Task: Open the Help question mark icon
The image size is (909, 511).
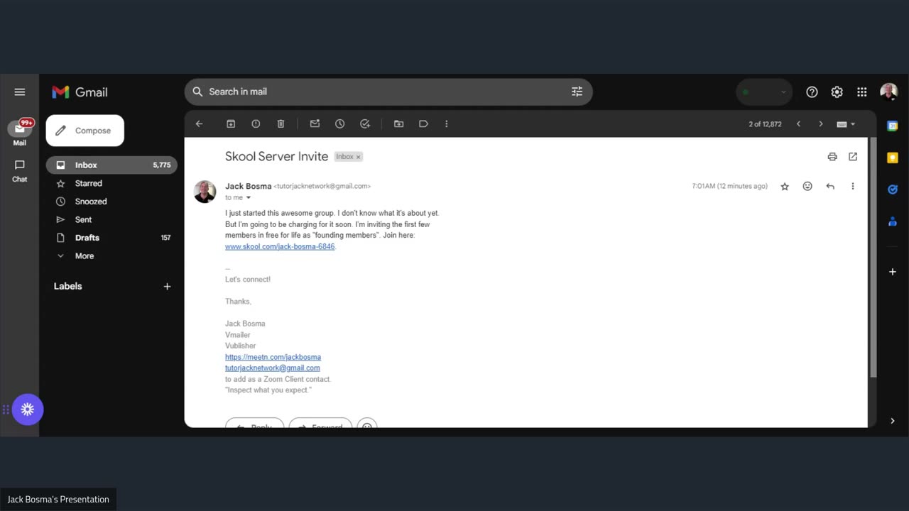Action: pyautogui.click(x=812, y=92)
